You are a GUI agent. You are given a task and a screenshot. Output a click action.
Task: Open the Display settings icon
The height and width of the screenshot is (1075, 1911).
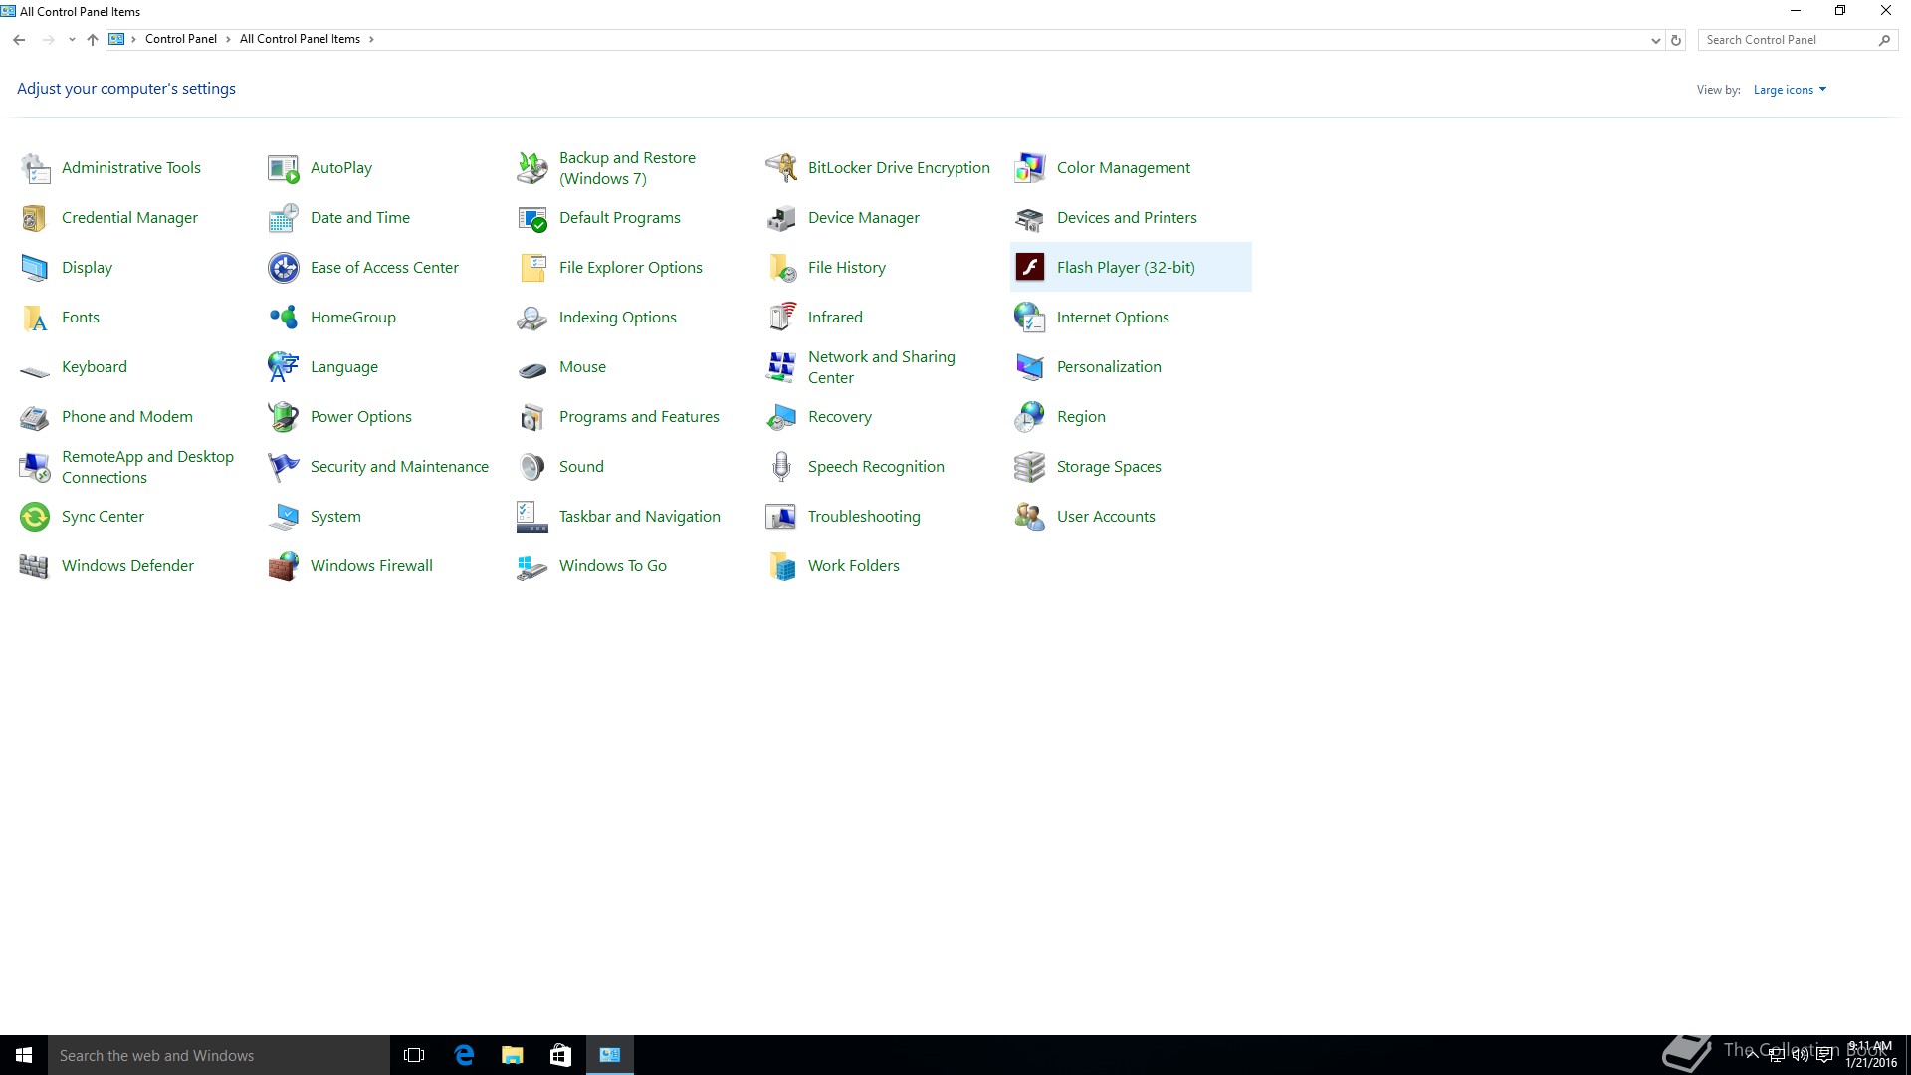point(35,268)
